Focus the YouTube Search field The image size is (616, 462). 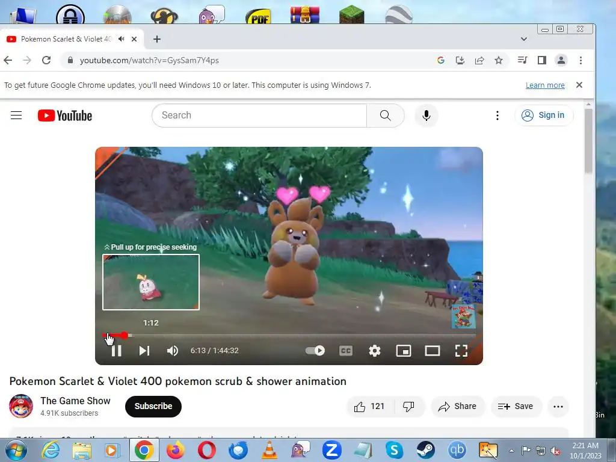coord(259,115)
